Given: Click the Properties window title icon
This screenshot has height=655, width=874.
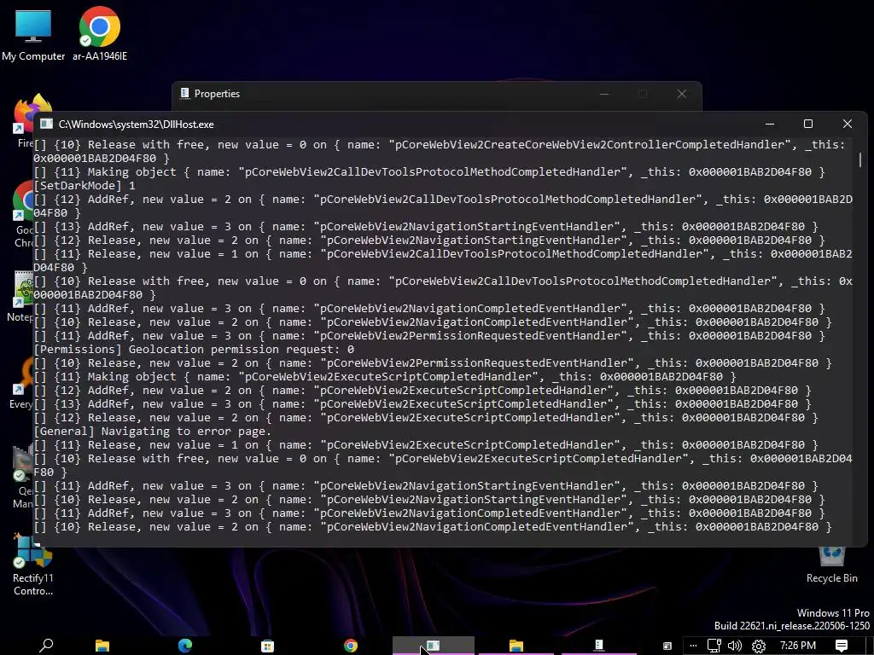Looking at the screenshot, I should (x=184, y=93).
